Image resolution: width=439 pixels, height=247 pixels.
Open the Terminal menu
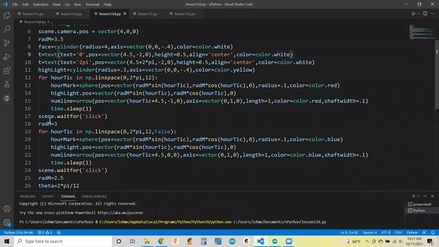tap(92, 5)
